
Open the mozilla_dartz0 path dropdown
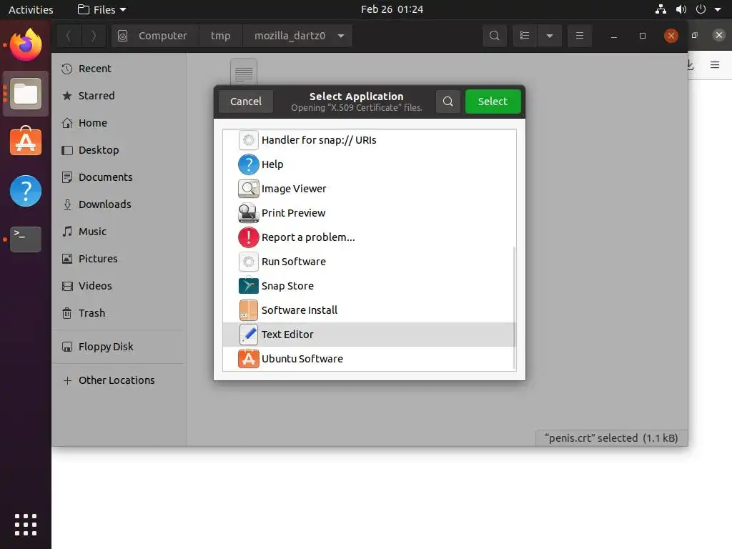341,36
